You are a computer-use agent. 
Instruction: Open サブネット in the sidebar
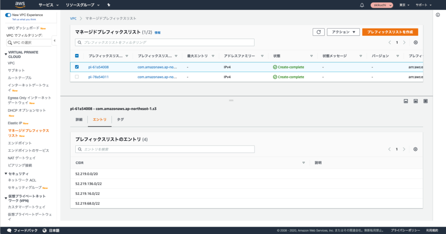pyautogui.click(x=16, y=70)
